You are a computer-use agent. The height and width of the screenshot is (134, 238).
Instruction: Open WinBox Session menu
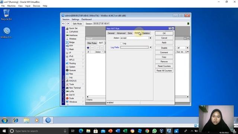coord(66,19)
